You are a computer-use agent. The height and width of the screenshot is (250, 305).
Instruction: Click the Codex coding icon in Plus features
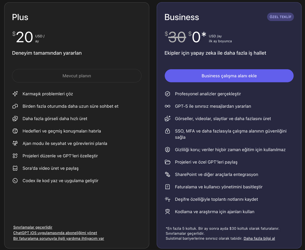pyautogui.click(x=15, y=181)
